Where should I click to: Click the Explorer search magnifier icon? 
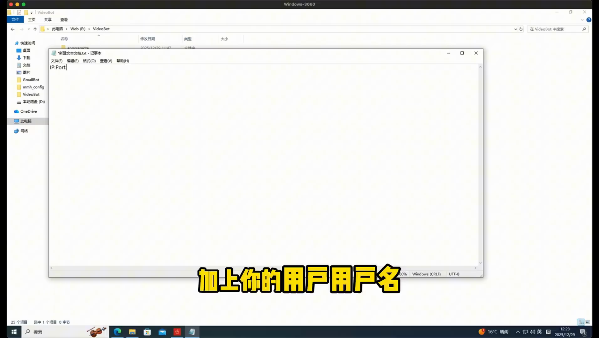coord(584,29)
